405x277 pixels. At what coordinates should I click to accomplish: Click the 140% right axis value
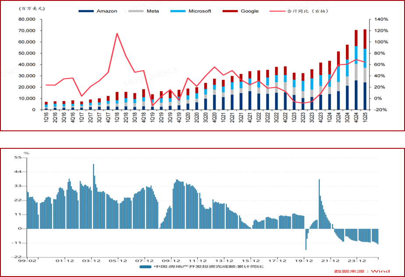(x=382, y=20)
